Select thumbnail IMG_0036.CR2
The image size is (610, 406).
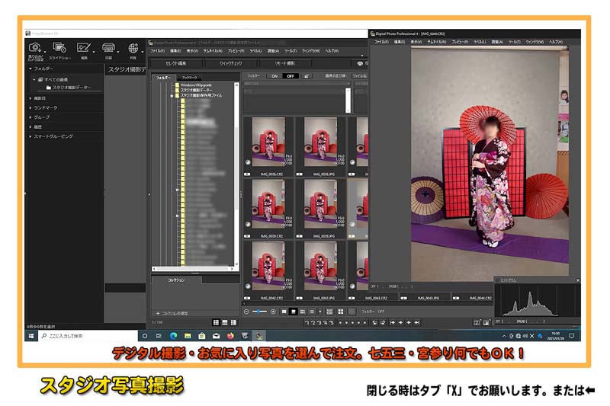(268, 146)
